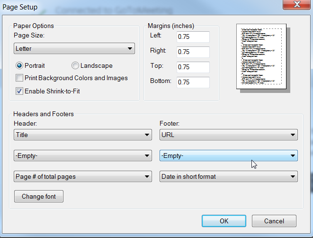This screenshot has height=238, width=313.
Task: Close the Page Setup dialog with X
Action: click(297, 4)
